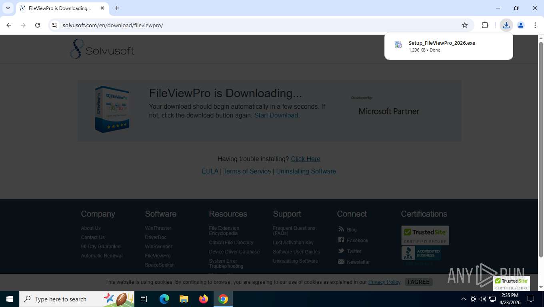This screenshot has width=544, height=307.
Task: Open the notification center icon
Action: pos(531,299)
